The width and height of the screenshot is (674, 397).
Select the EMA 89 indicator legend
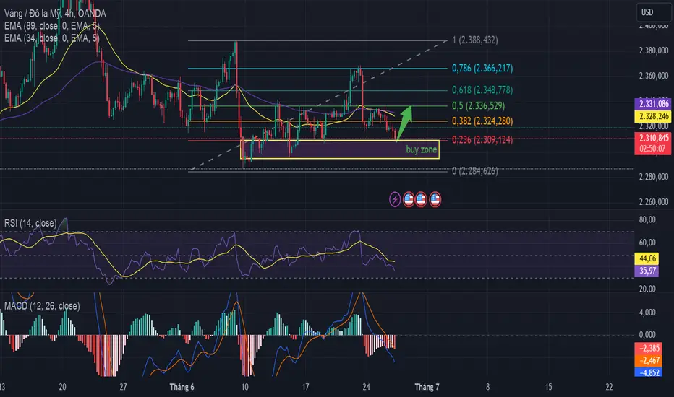[51, 26]
